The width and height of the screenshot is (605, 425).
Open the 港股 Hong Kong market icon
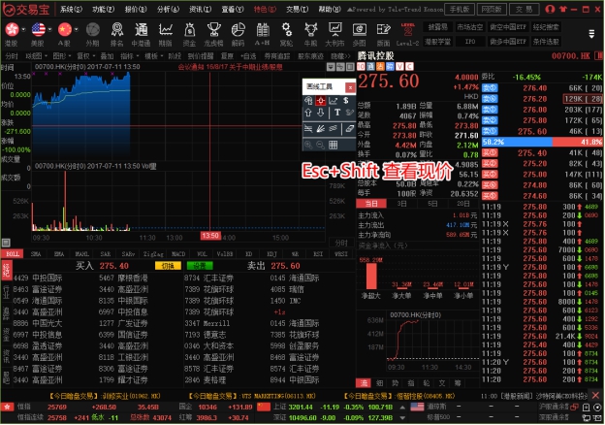[13, 30]
